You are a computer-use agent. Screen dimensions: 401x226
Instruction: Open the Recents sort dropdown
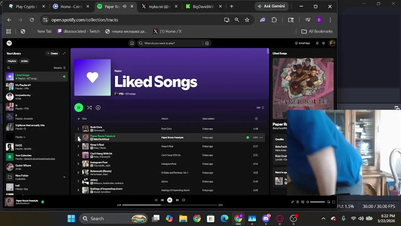click(60, 68)
